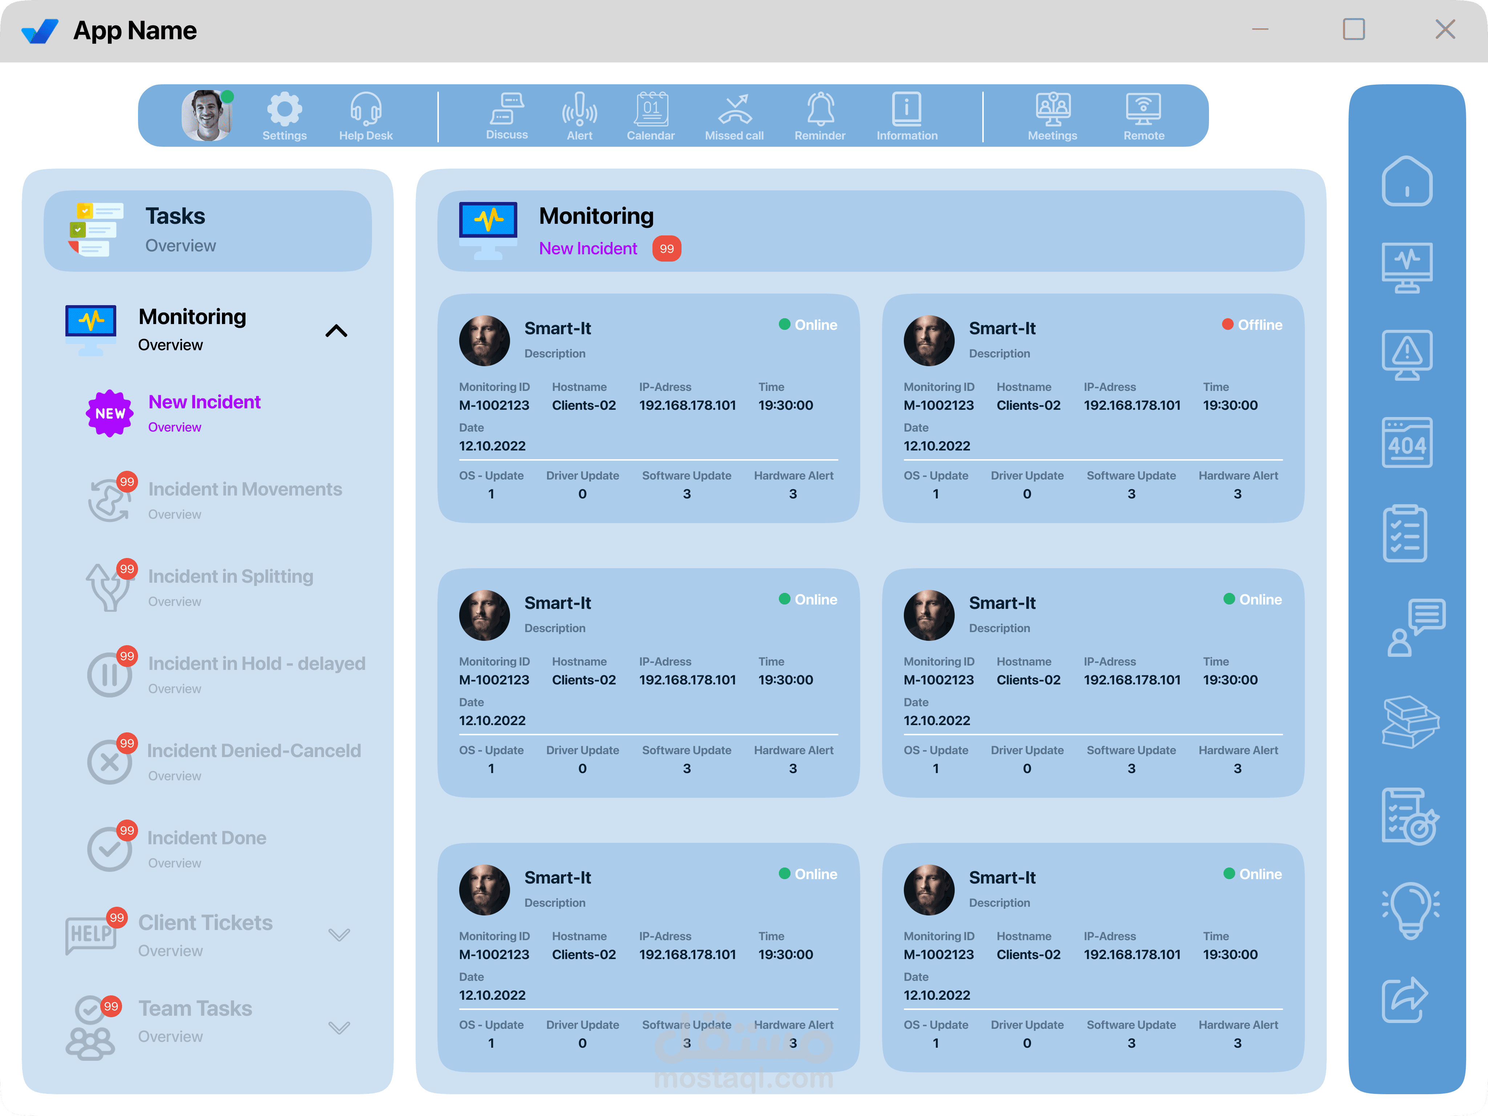The width and height of the screenshot is (1488, 1116).
Task: Select New Incident in the sidebar
Action: [204, 402]
